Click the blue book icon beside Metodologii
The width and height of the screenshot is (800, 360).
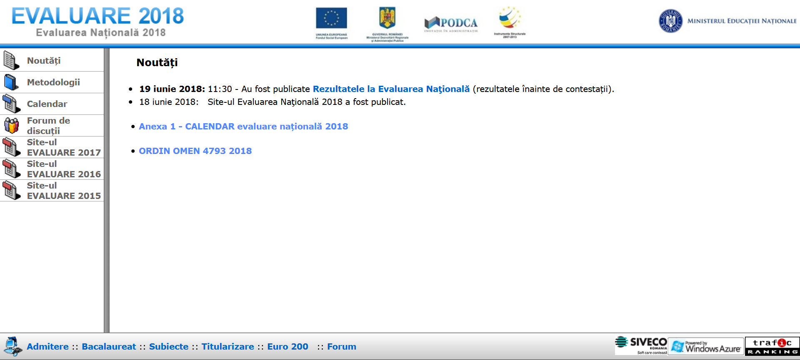coord(11,82)
